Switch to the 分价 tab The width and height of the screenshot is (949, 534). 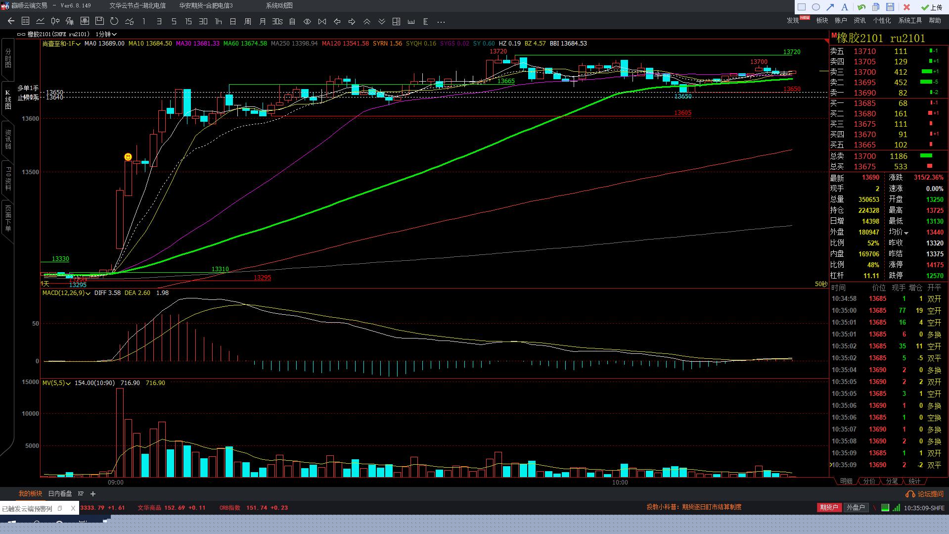[x=869, y=481]
